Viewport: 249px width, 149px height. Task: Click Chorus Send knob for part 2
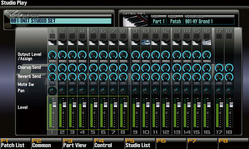(x=62, y=68)
